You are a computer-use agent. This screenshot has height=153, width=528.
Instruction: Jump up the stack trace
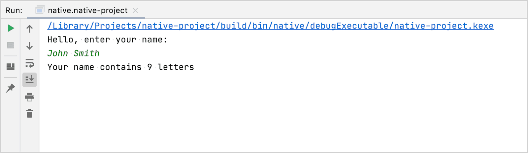pos(30,29)
